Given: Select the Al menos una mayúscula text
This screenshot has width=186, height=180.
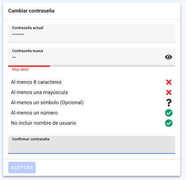Looking at the screenshot, I should tap(39, 92).
